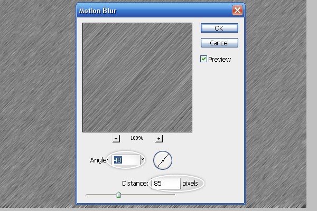
Task: Click inside the blur preview thumbnail
Action: click(137, 78)
